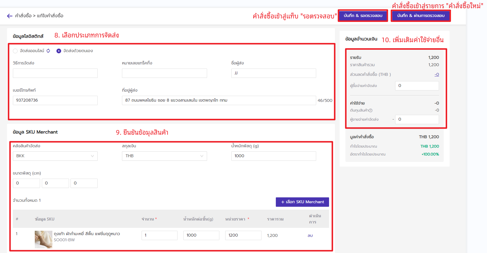The image size is (487, 253).
Task: Click the product thumbnail for SO001-BW
Action: pos(44,240)
